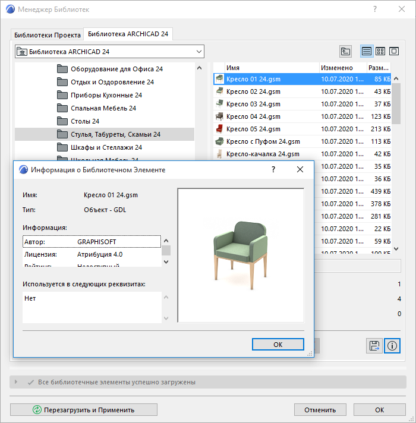Sort by the Разм... column header
Screen dimensions: 416x423
379,68
